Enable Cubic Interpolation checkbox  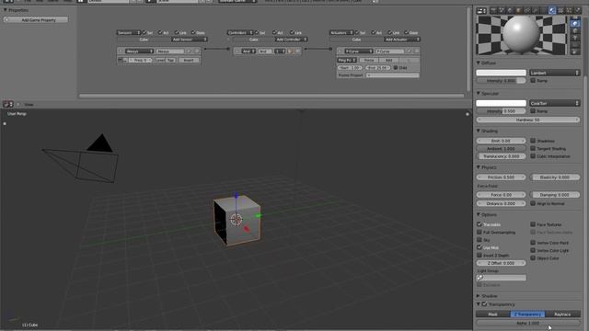coord(533,156)
